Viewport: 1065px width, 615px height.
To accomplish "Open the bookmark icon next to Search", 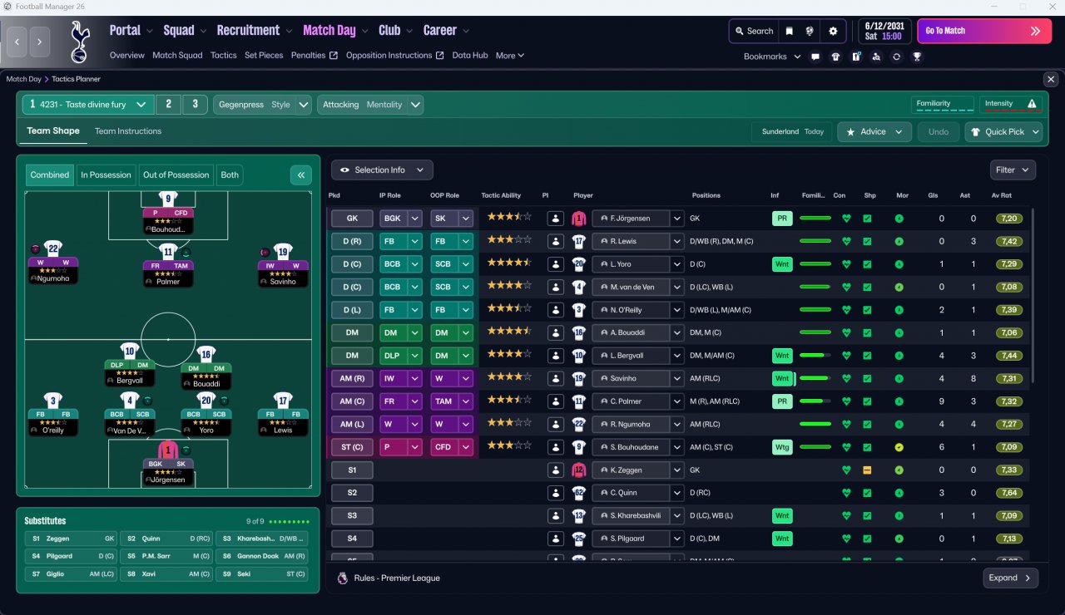I will pyautogui.click(x=790, y=31).
